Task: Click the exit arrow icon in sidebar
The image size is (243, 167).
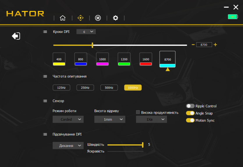Action: [16, 36]
